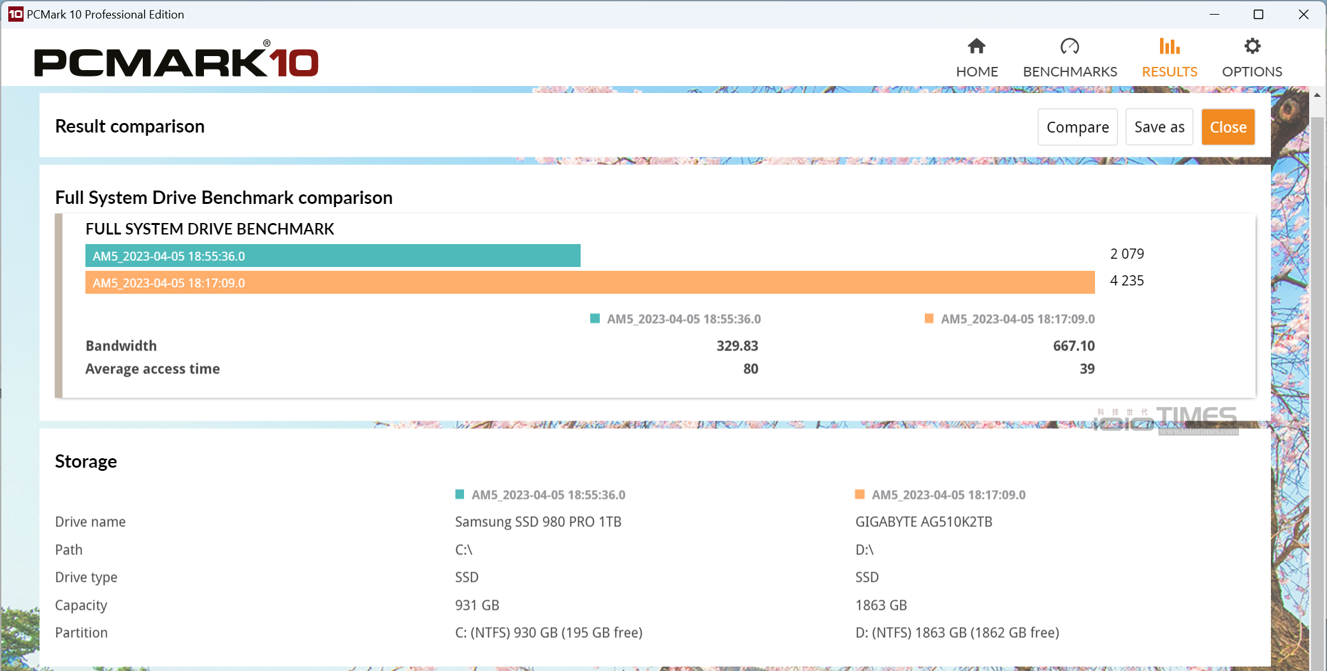This screenshot has width=1327, height=671.
Task: Click the orange AM5 18:17:09.0 score bar
Action: pyautogui.click(x=590, y=282)
